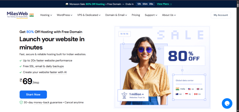Expand the About Us menu
Image resolution: width=239 pixels, height=112 pixels.
(169, 15)
